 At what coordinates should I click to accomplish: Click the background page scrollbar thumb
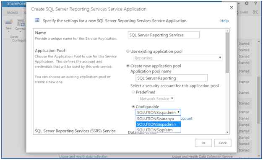pos(259,100)
